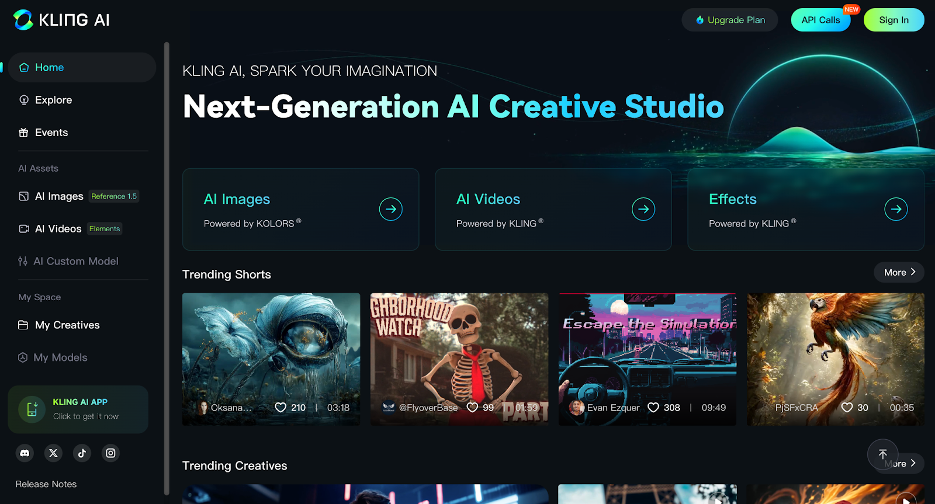Click the Reference 1.5 badge
The height and width of the screenshot is (504, 935).
coord(114,196)
